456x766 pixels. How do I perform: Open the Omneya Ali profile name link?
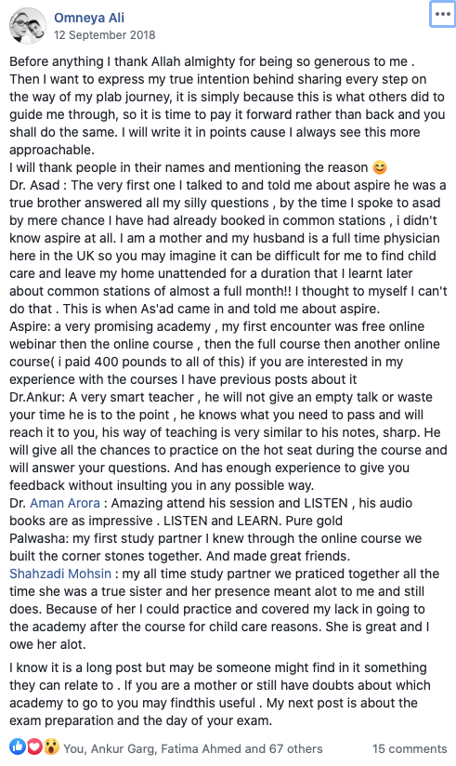click(89, 18)
